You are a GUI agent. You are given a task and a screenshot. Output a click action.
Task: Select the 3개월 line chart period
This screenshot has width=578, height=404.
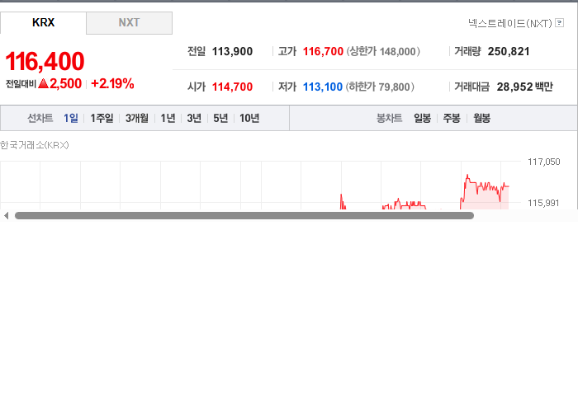coord(137,118)
